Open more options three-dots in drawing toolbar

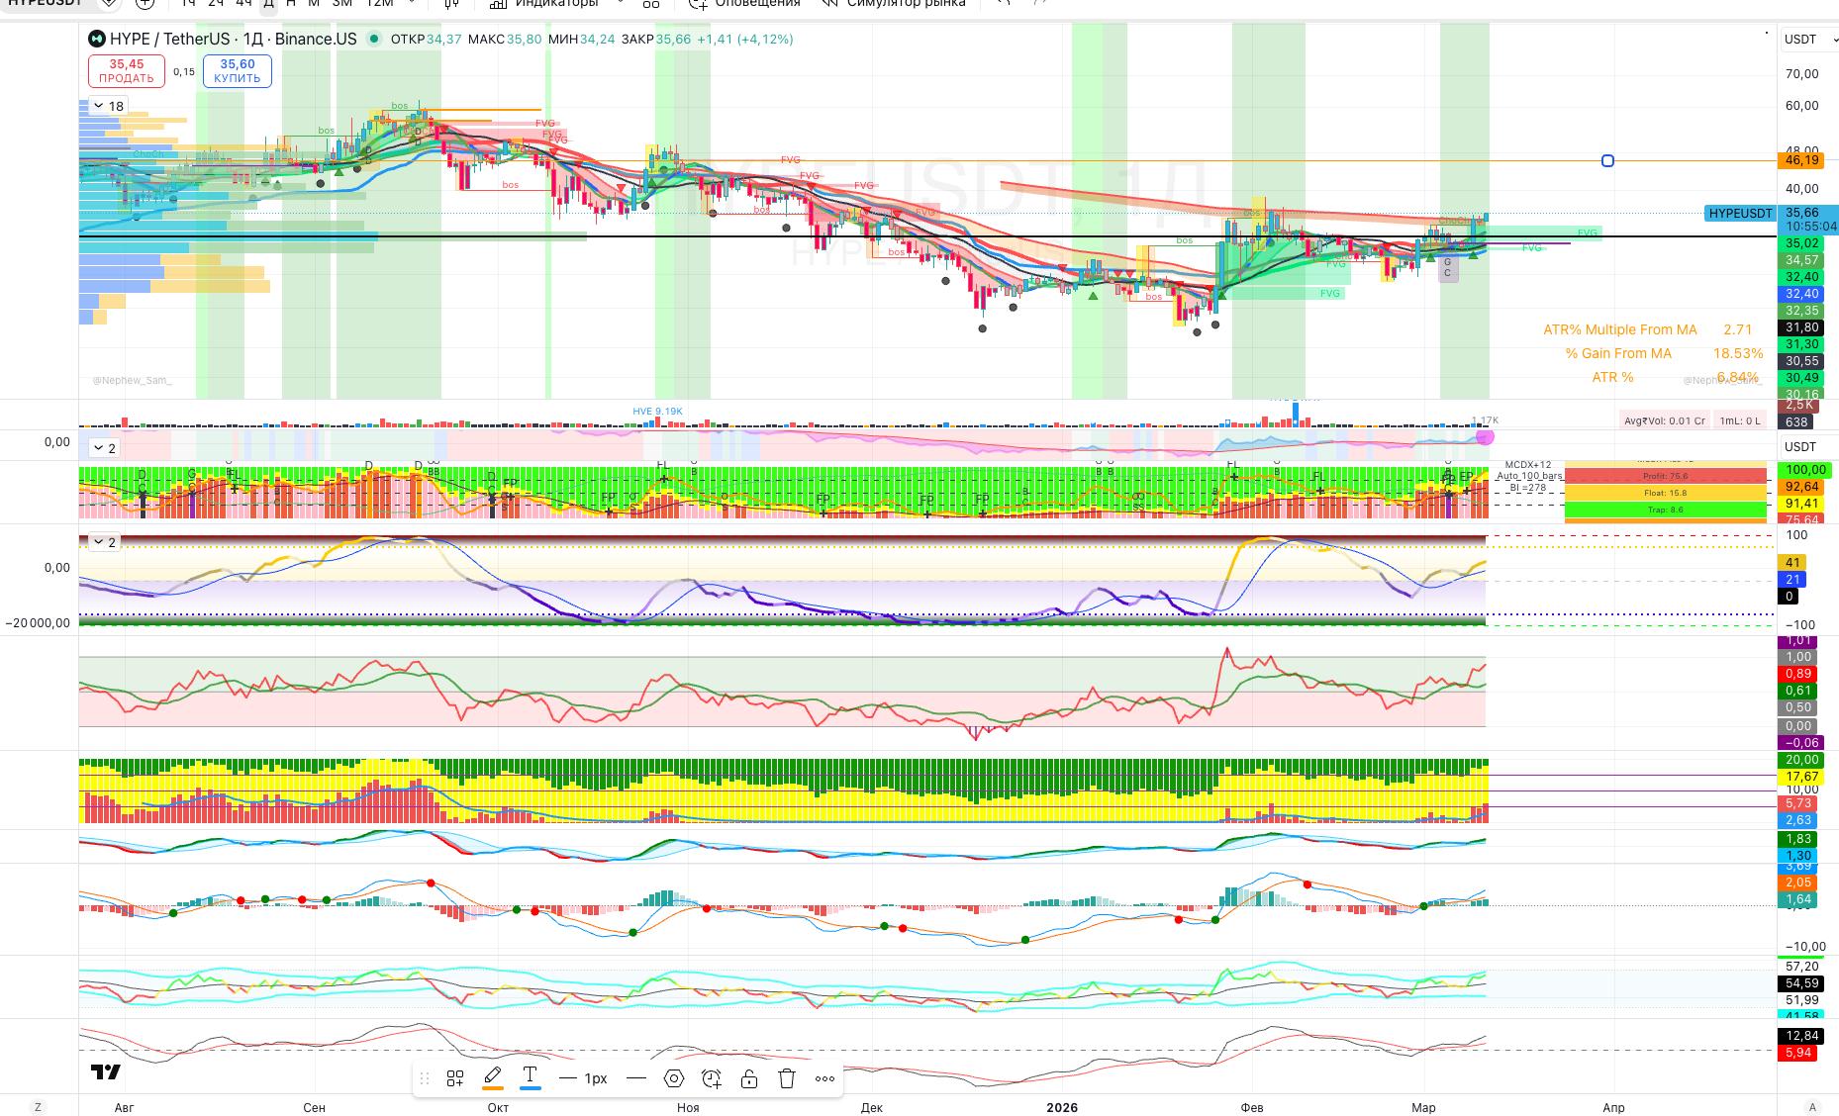(824, 1078)
